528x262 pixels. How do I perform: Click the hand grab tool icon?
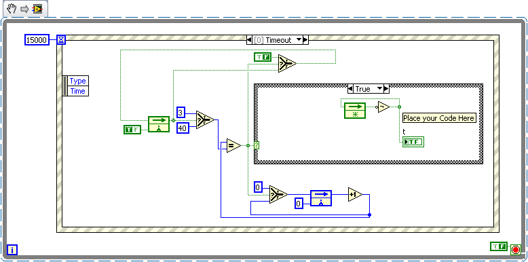(12, 9)
